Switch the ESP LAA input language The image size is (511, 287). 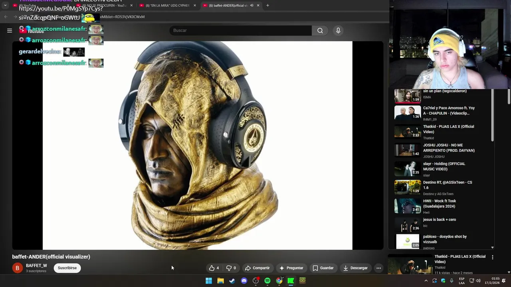(x=462, y=281)
